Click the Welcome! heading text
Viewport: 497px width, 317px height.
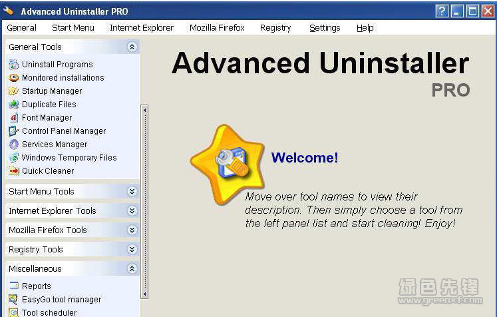[x=305, y=158]
